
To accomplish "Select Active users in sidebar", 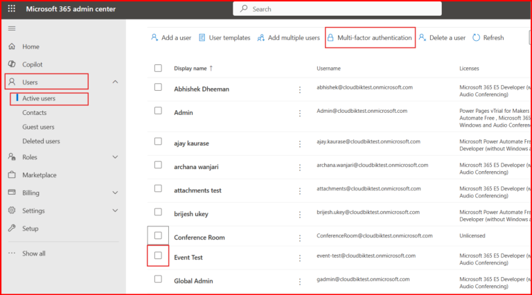I will [39, 98].
